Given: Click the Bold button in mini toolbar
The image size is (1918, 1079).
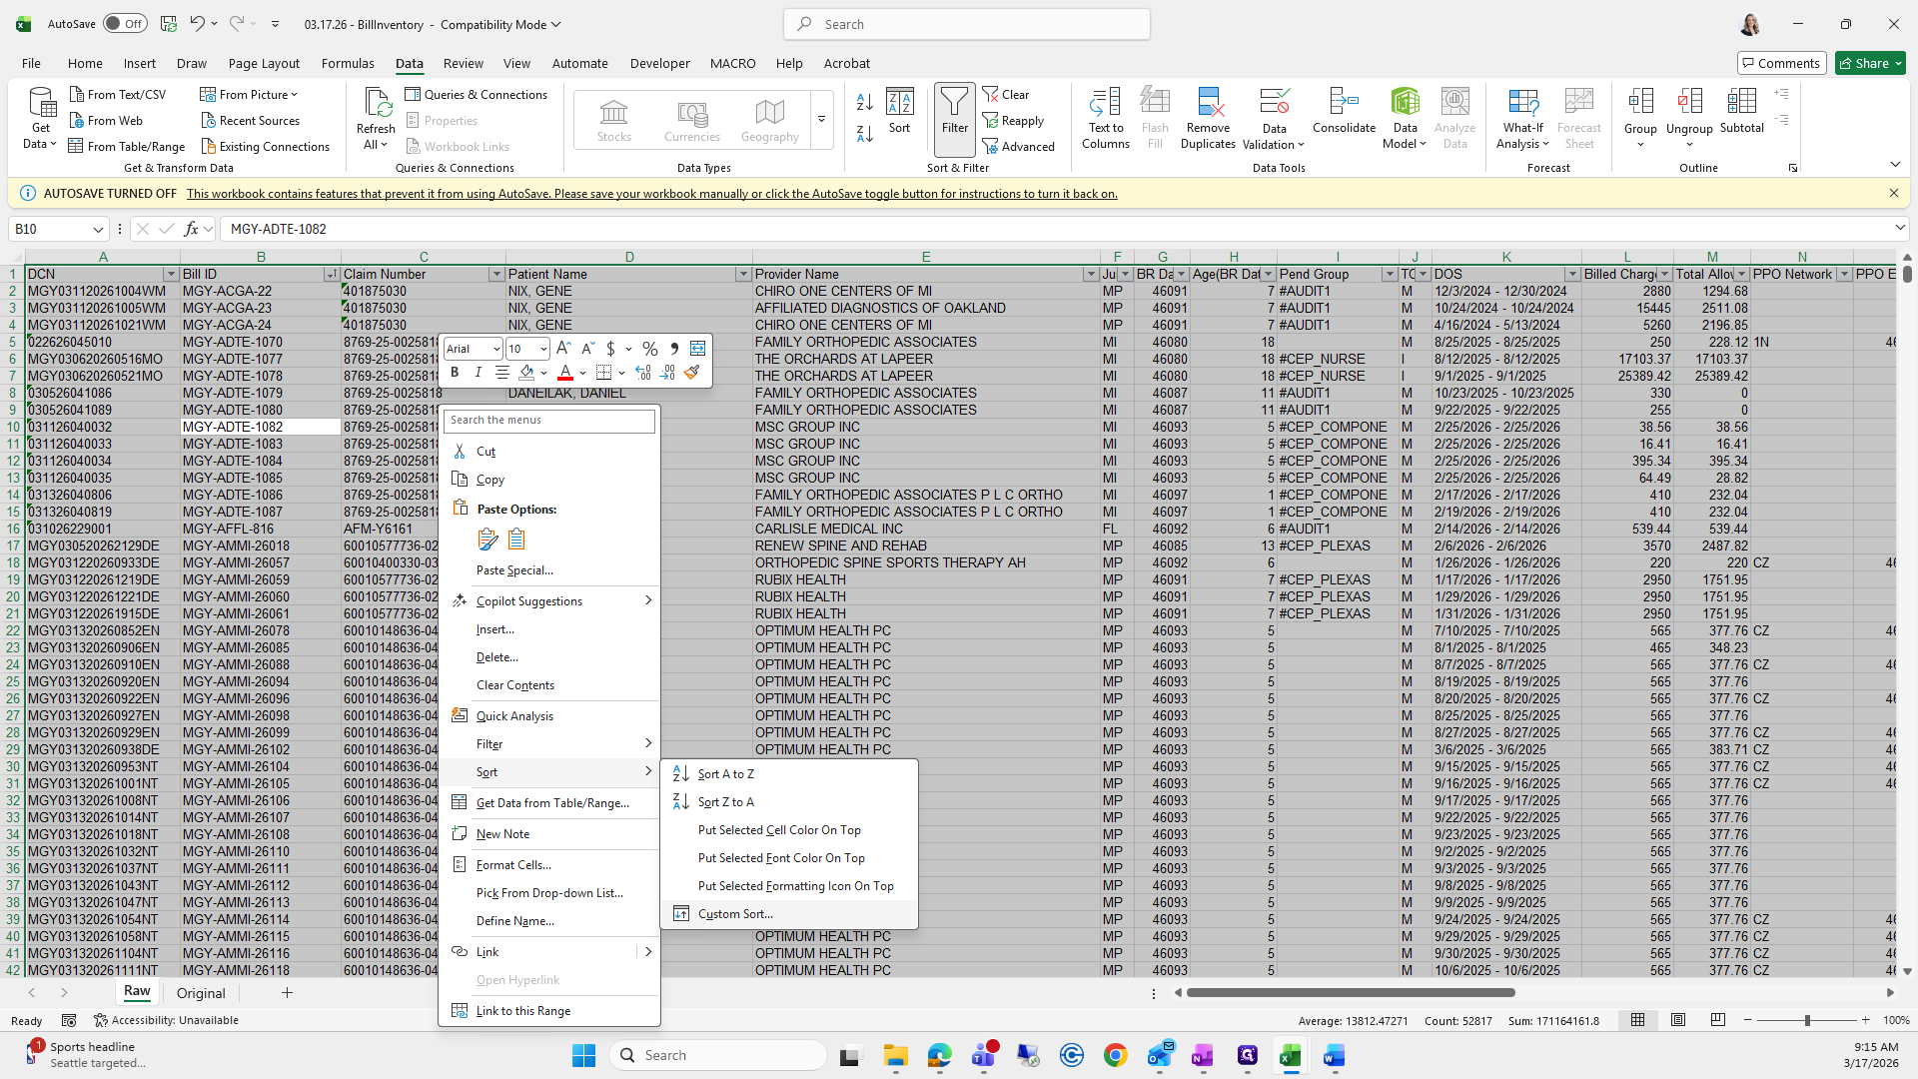Looking at the screenshot, I should point(455,372).
